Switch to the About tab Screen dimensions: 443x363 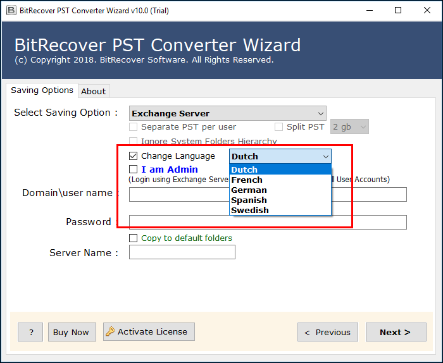93,91
